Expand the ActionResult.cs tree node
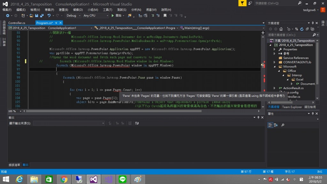 point(274,88)
